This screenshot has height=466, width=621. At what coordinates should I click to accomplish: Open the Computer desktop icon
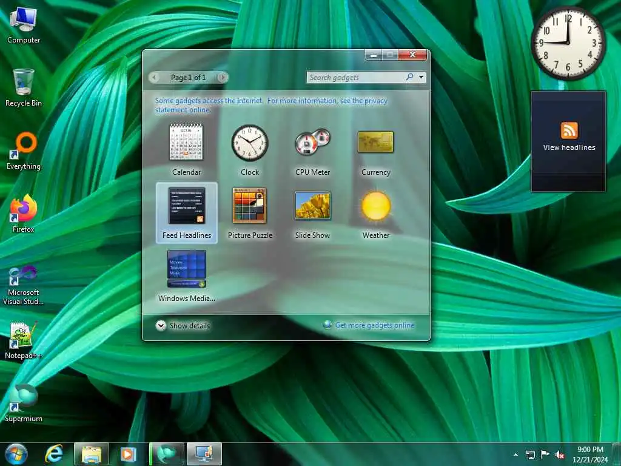tap(24, 25)
